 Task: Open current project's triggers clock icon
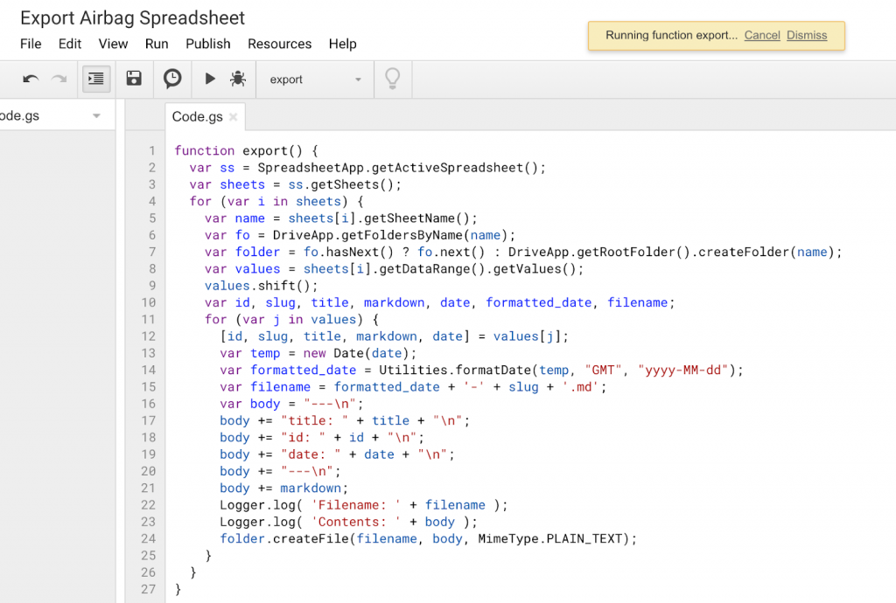172,80
